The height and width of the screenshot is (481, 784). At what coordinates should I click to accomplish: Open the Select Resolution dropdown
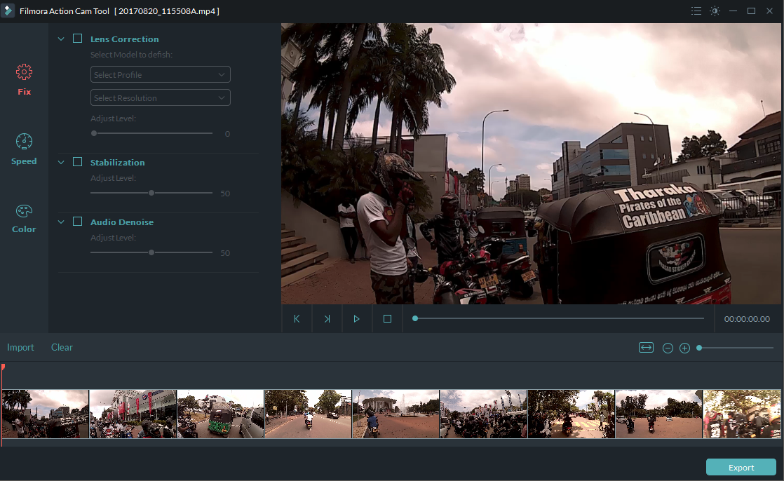[x=160, y=97]
